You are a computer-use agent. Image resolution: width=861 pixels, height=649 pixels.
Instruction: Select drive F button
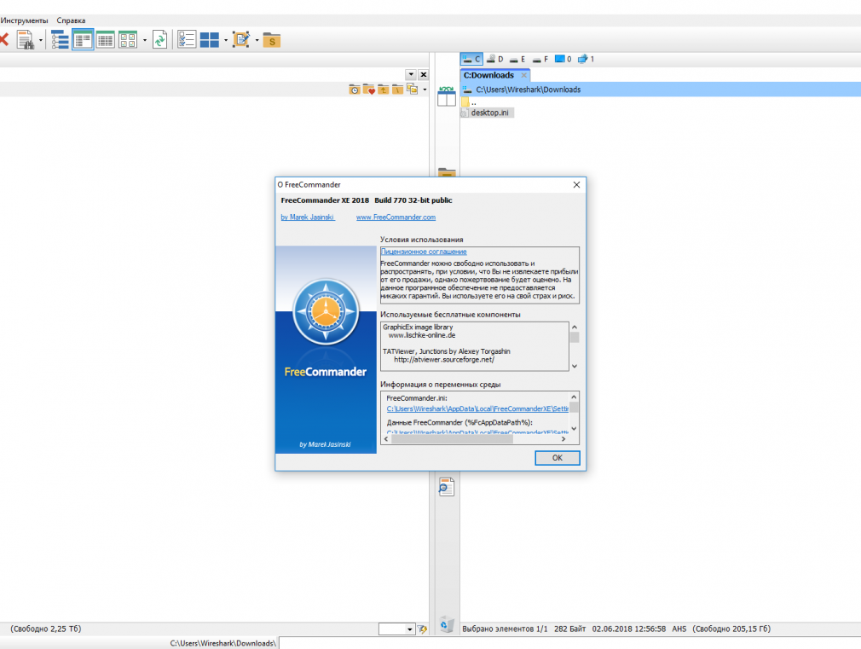[x=540, y=60]
